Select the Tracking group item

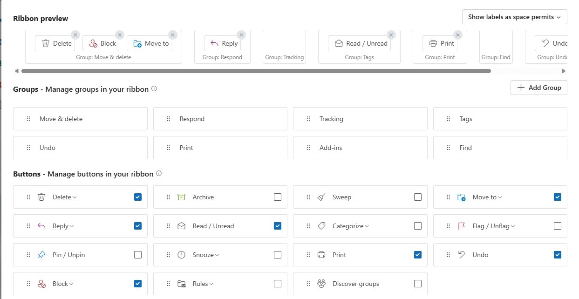pos(360,119)
